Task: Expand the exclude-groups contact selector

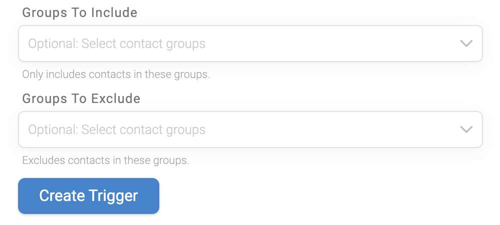Action: 251,129
